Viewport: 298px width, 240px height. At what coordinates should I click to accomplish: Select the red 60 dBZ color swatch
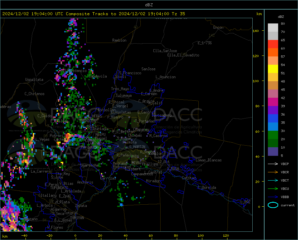pos(273,44)
